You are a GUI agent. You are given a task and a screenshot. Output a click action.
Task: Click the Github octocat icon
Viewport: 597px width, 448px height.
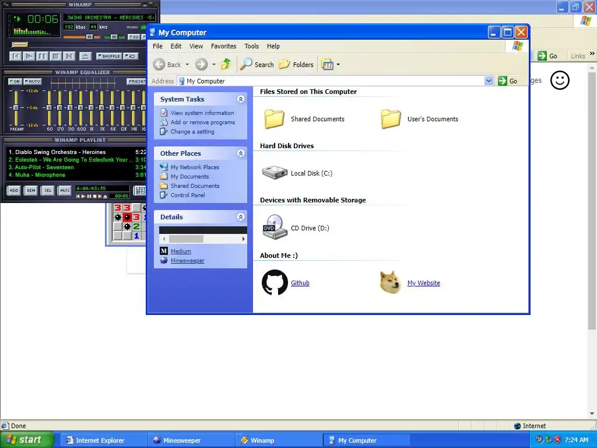click(275, 283)
